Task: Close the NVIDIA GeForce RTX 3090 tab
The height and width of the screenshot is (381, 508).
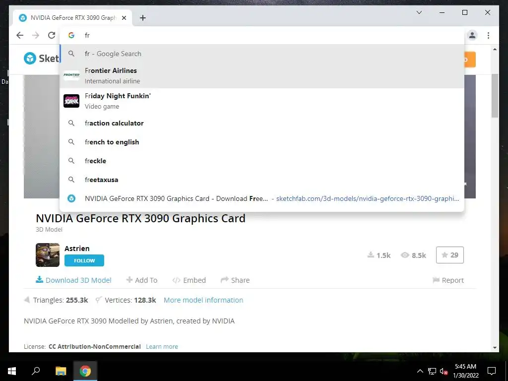Action: click(124, 18)
